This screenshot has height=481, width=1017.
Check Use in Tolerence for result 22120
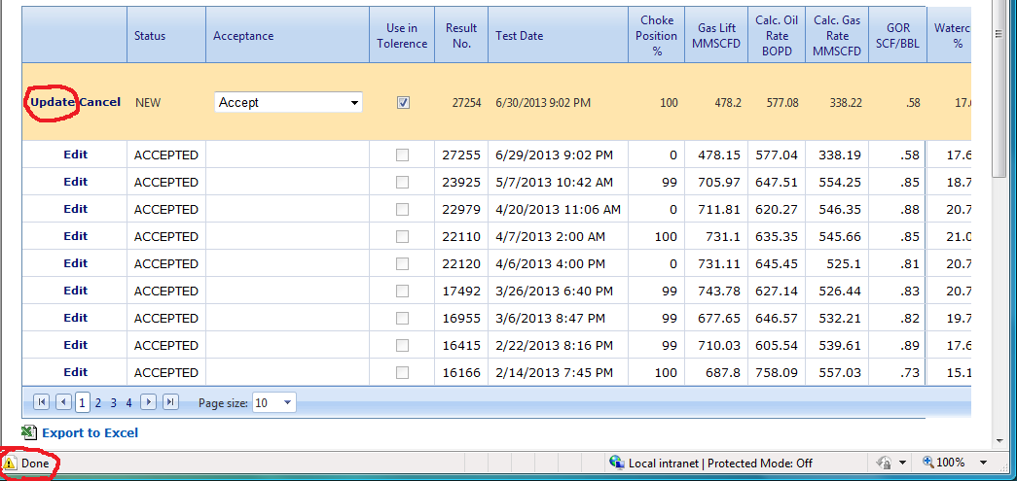[403, 264]
